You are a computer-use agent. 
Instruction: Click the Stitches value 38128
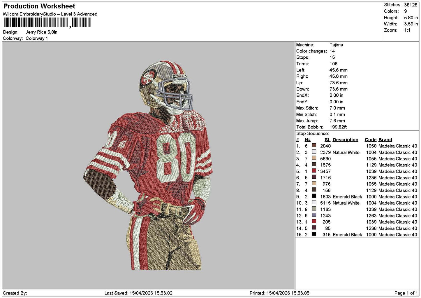pos(411,5)
